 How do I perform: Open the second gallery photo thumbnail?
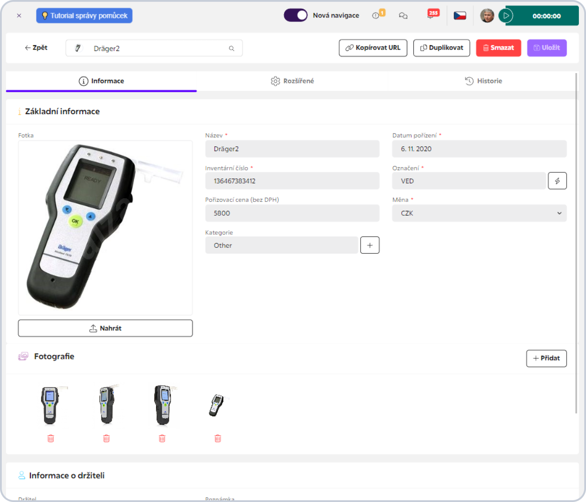click(x=106, y=405)
